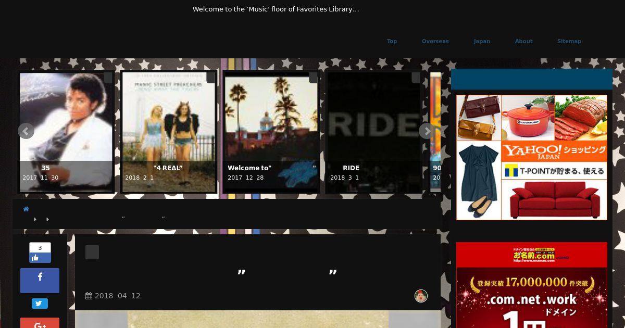Click the category tag square above article title
625x328 pixels.
(92, 252)
